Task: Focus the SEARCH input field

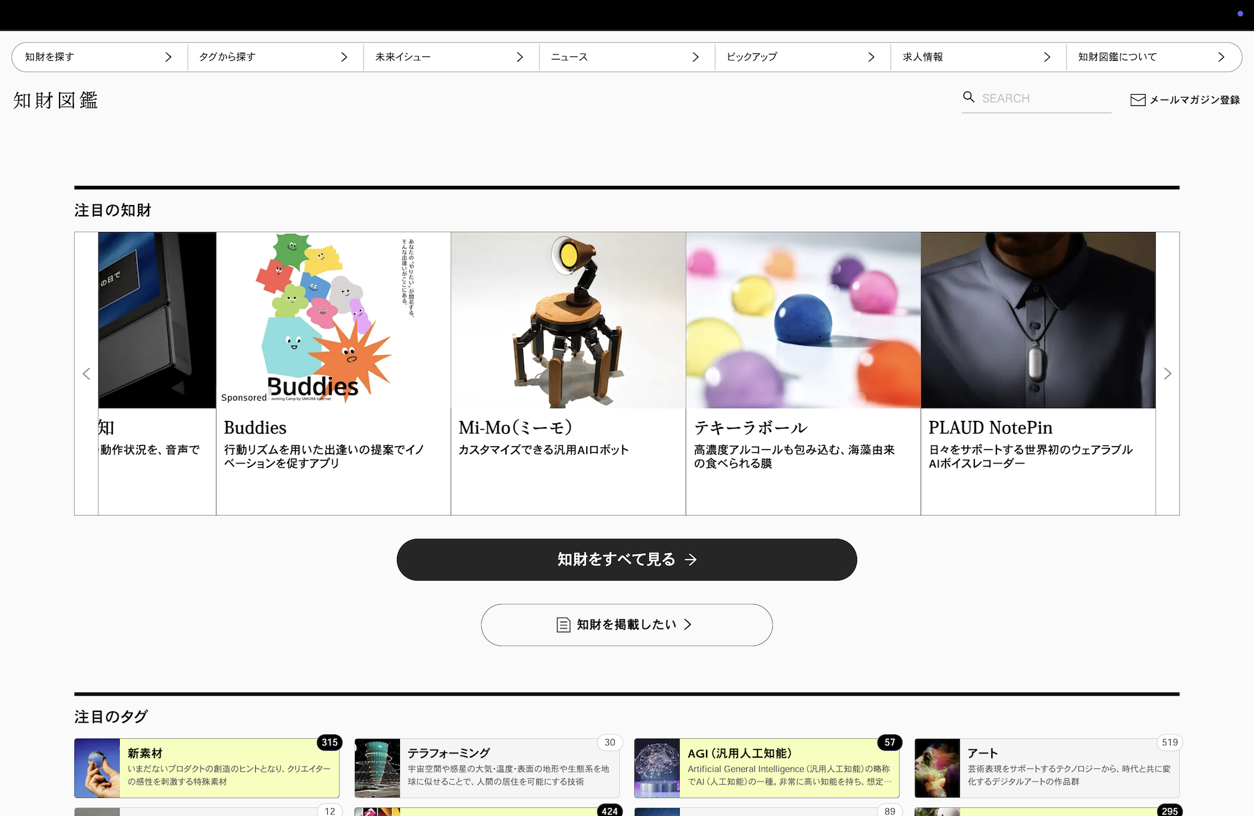Action: pyautogui.click(x=1044, y=98)
